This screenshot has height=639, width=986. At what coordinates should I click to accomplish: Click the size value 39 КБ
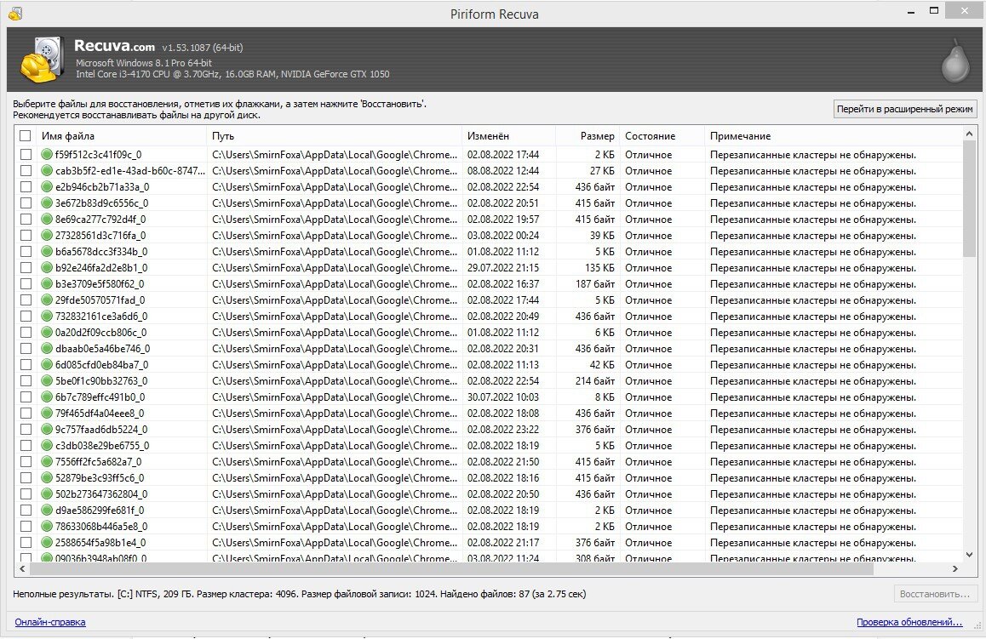coord(602,235)
